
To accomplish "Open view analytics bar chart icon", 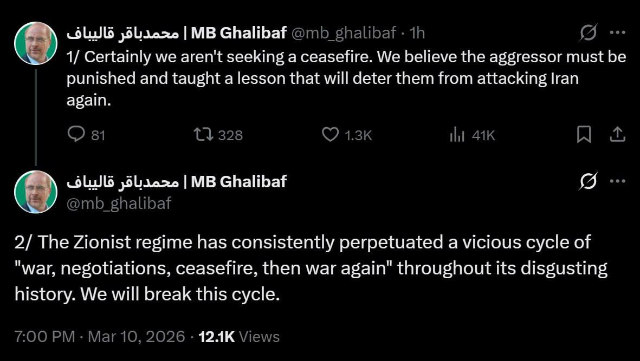I will click(x=457, y=134).
